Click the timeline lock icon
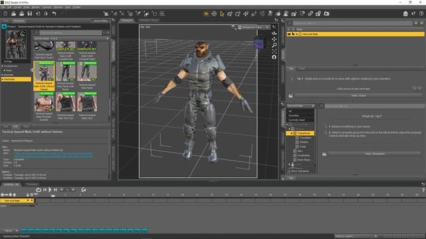Image resolution: width=426 pixels, height=239 pixels. (27, 195)
